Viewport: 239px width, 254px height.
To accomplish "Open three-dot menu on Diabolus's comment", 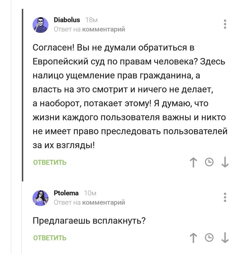I will [x=225, y=25].
